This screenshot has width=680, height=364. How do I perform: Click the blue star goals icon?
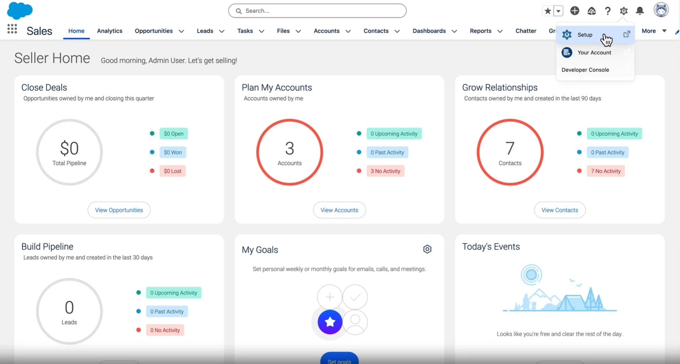click(330, 322)
